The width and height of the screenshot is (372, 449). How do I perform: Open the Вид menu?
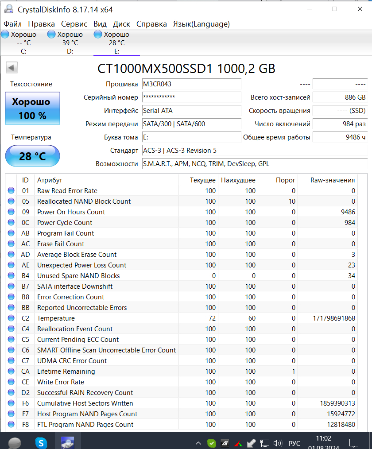(100, 24)
